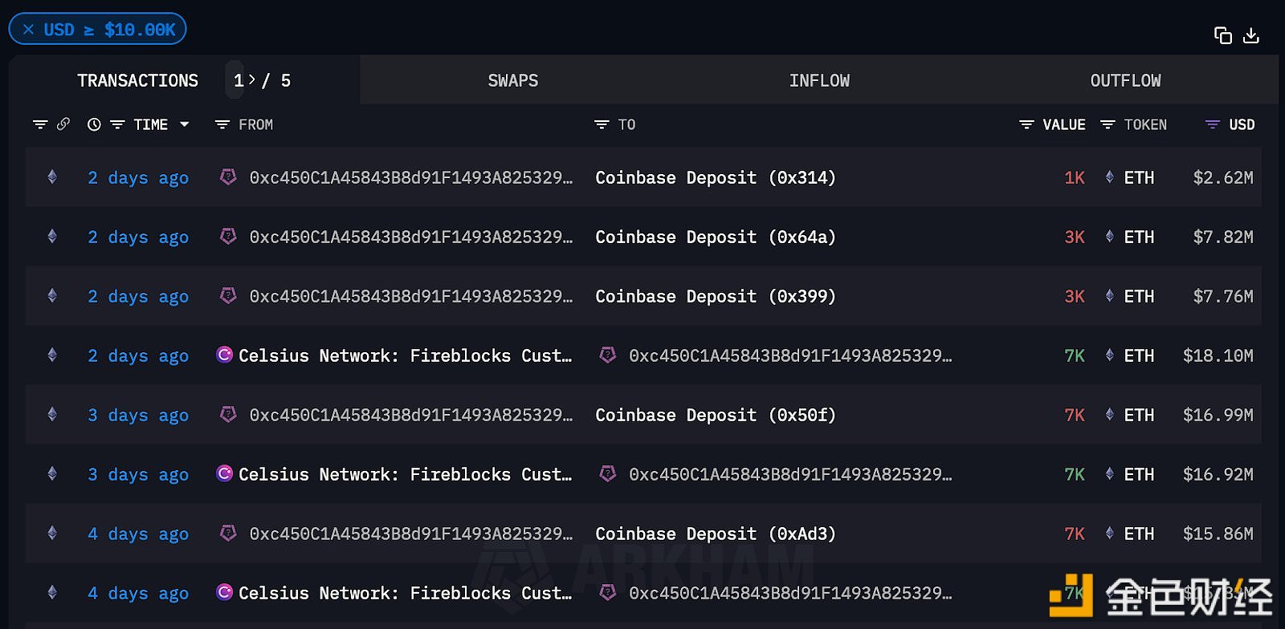The height and width of the screenshot is (629, 1285).
Task: Click entity icon before recipient in $16.92M row
Action: coord(608,473)
